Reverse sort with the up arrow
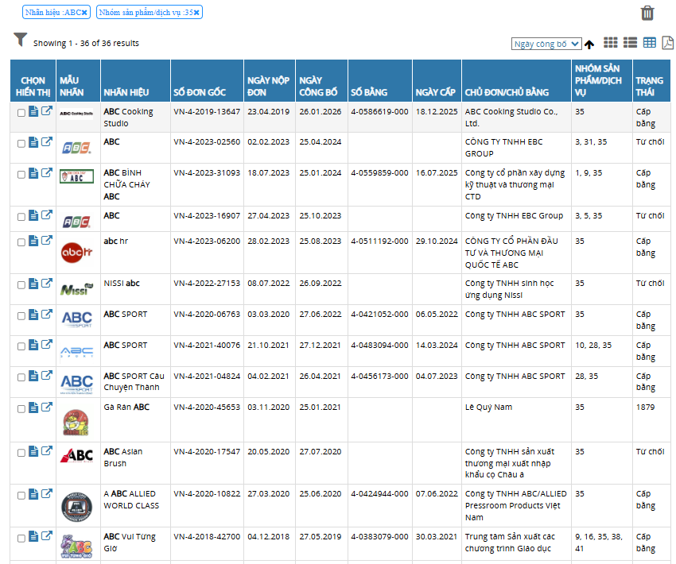Viewport: 676px width, 564px height. point(589,44)
